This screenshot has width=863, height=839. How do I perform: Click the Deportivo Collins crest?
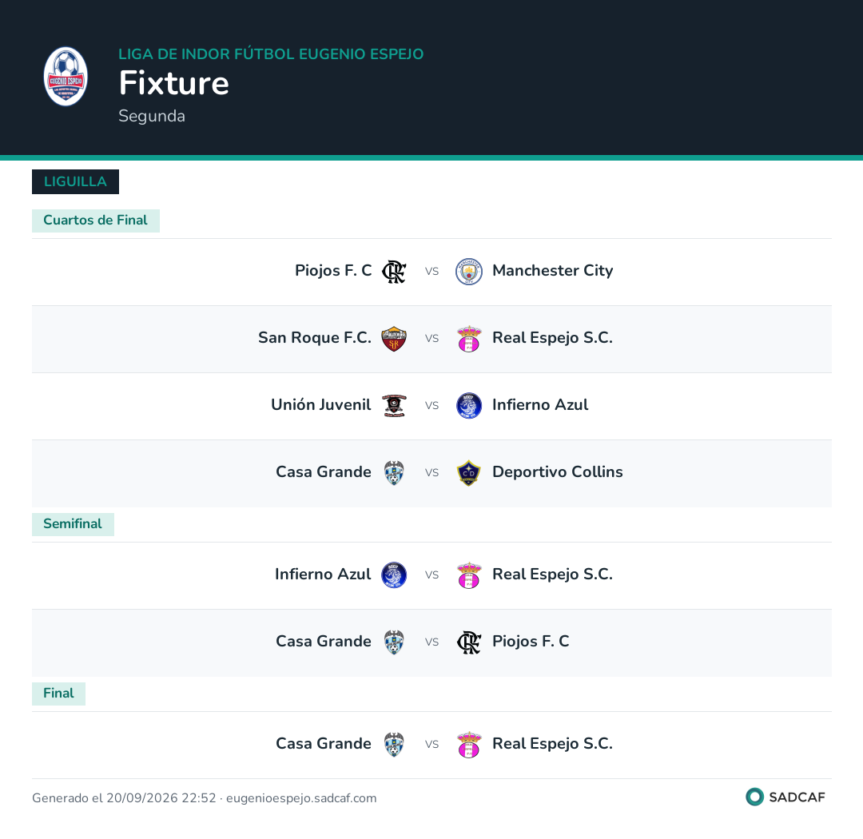469,473
